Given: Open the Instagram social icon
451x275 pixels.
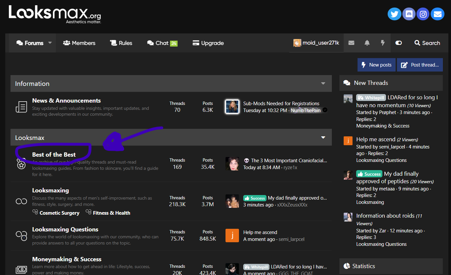Looking at the screenshot, I should tap(423, 14).
